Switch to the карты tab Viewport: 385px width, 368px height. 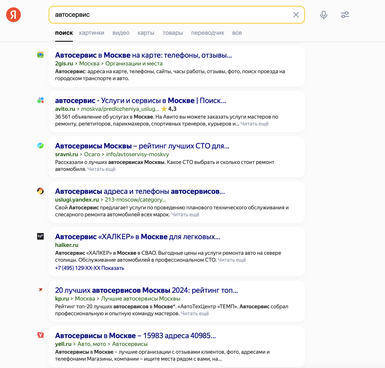[146, 33]
